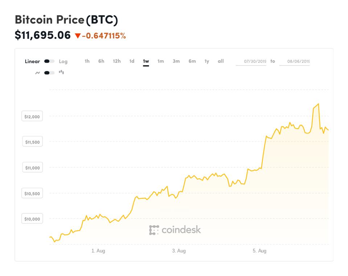Select the active 1w time range

[146, 61]
